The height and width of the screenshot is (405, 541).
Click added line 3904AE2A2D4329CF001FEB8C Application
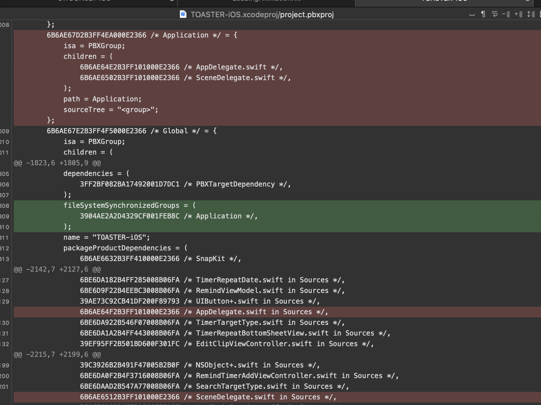click(277, 216)
